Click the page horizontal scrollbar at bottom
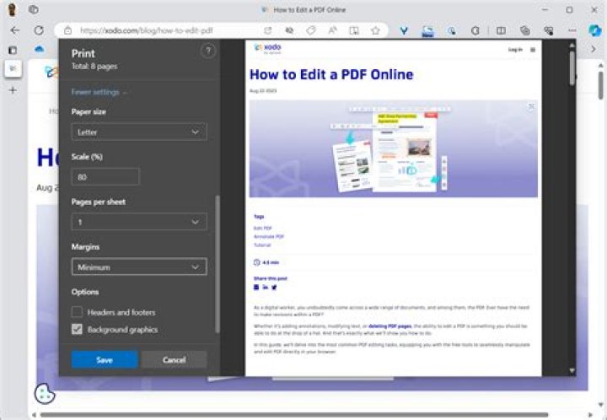 click(x=294, y=415)
